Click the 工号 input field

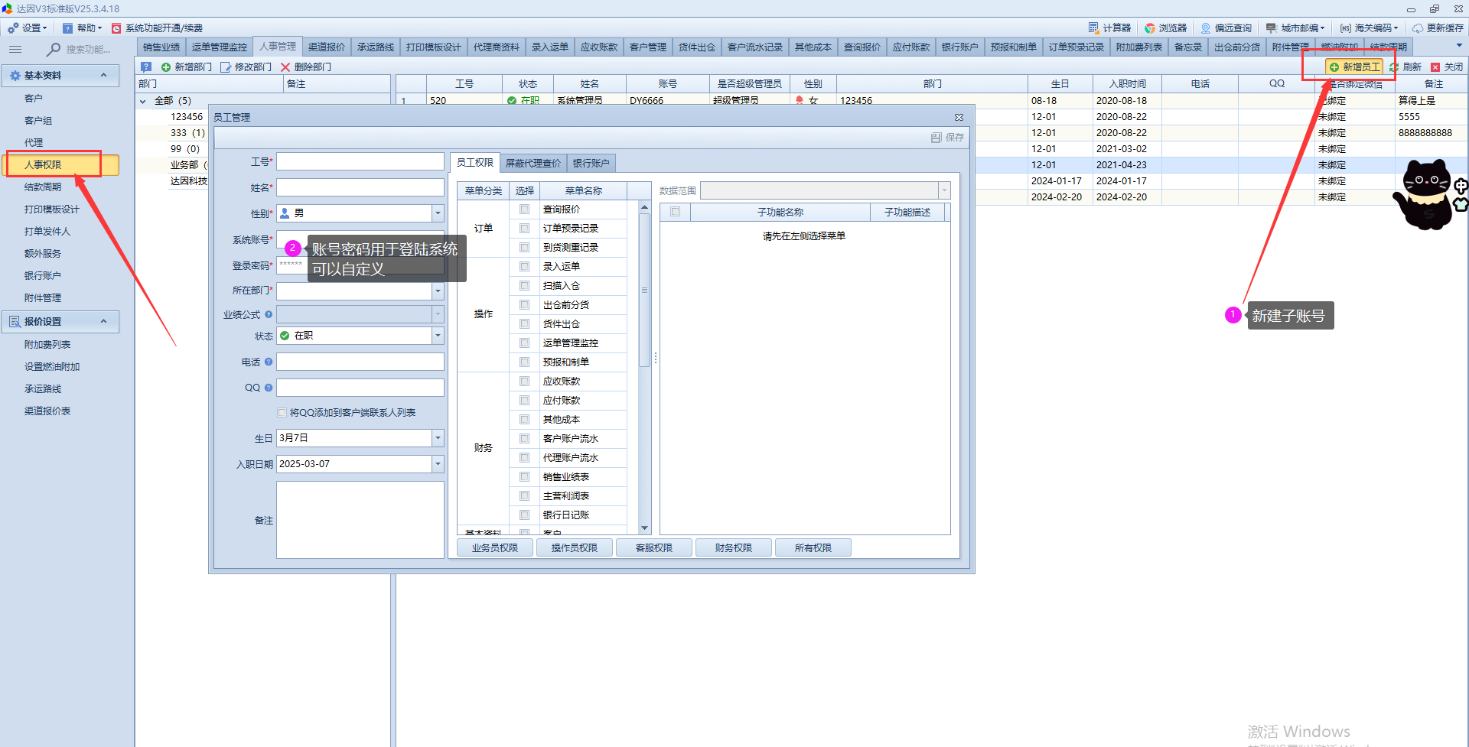[360, 161]
